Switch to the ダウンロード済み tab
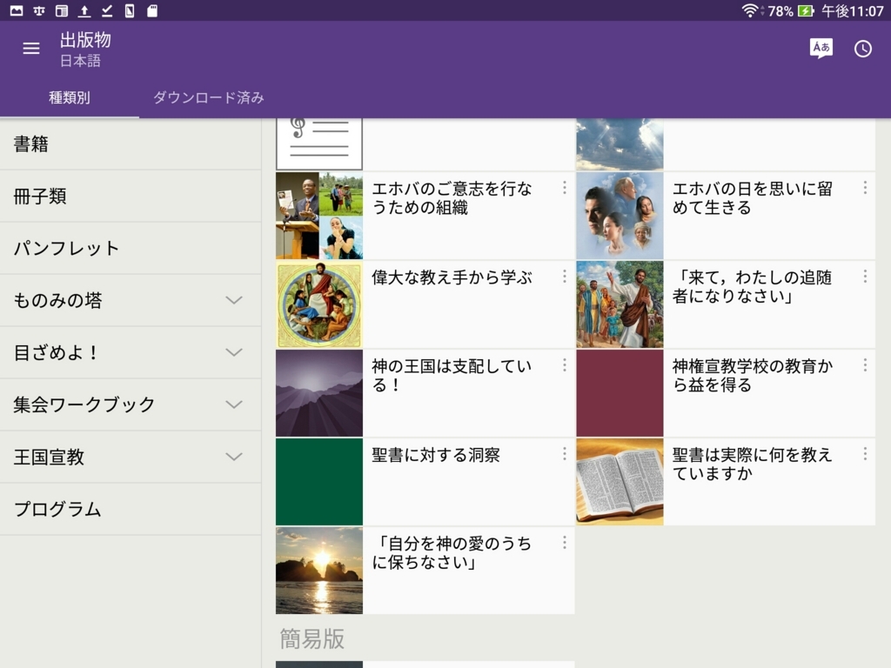Image resolution: width=891 pixels, height=668 pixels. (x=209, y=97)
